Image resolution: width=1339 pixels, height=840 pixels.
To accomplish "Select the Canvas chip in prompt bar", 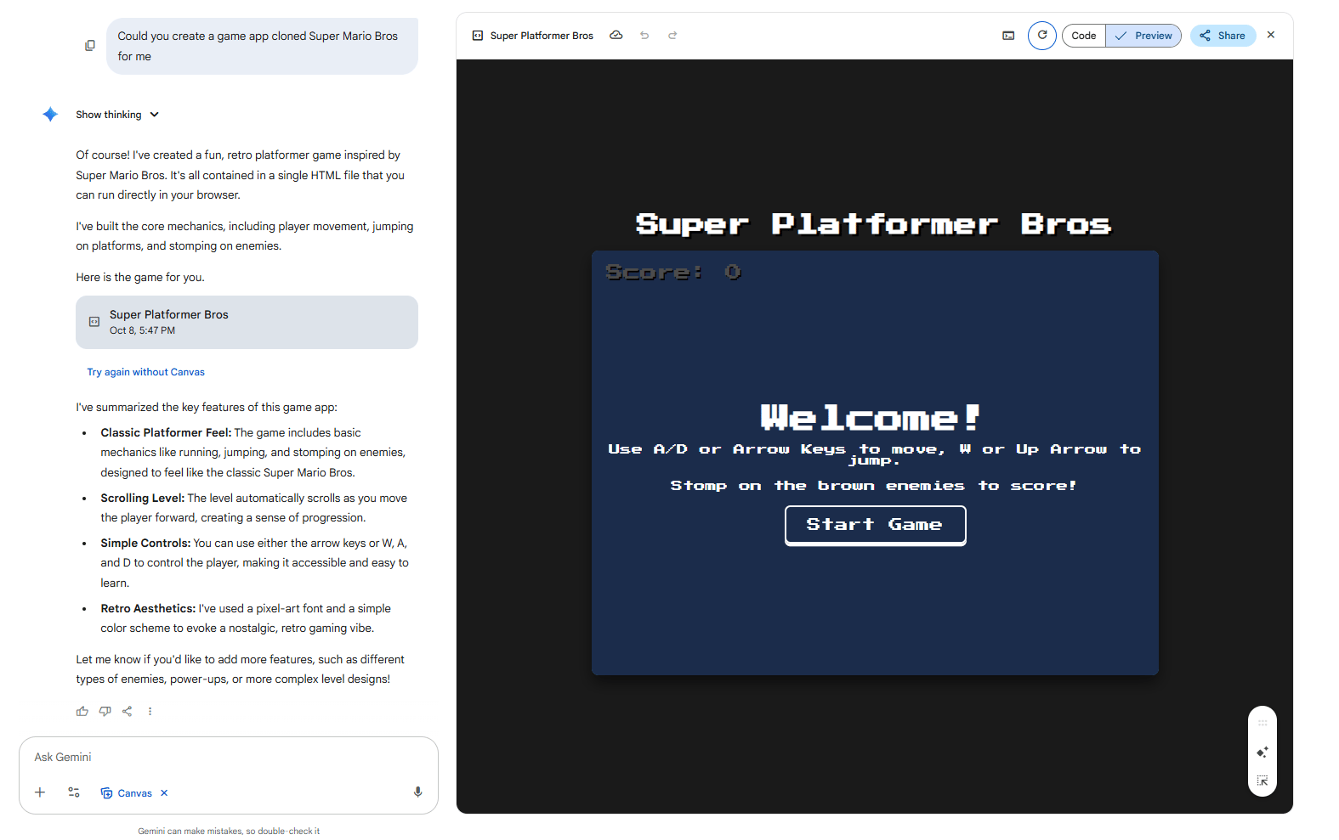I will click(127, 793).
